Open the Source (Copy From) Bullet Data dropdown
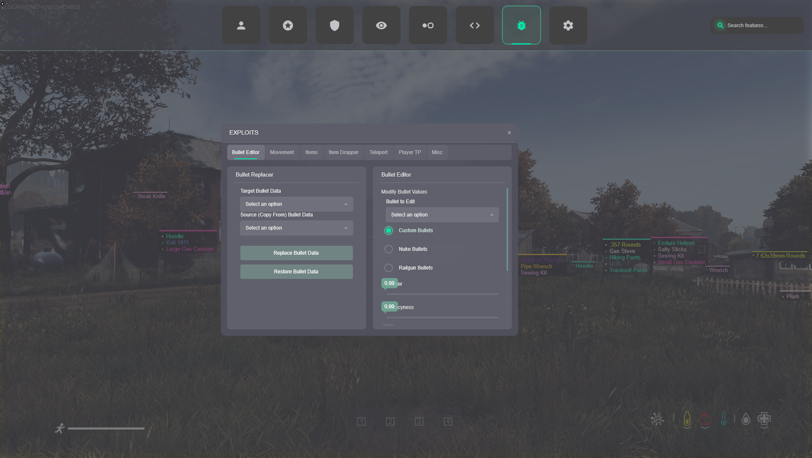Viewport: 812px width, 458px height. 296,228
